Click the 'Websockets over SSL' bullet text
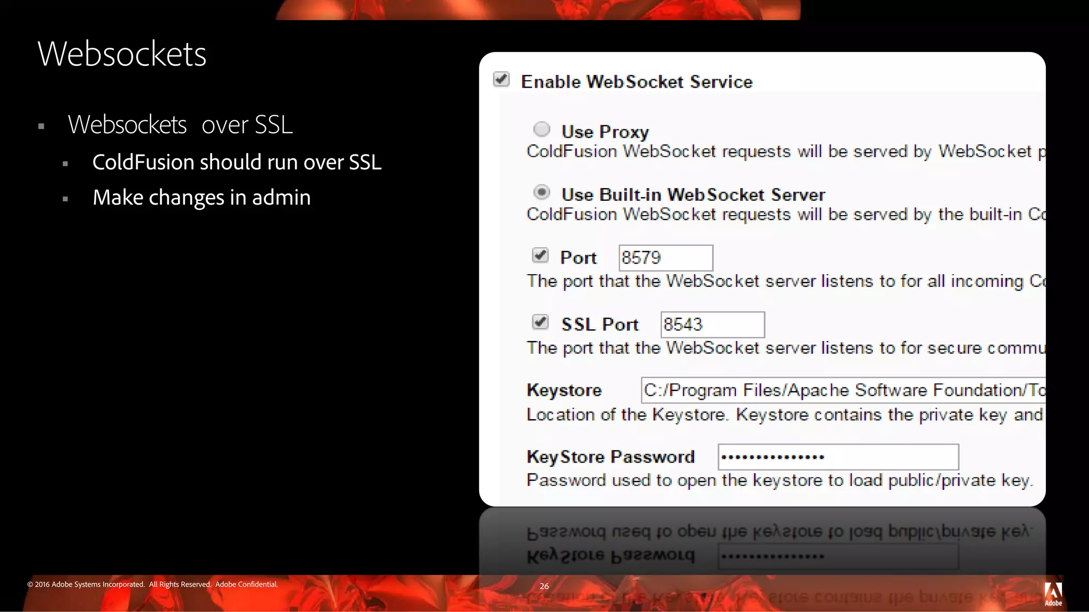The image size is (1089, 612). [180, 125]
